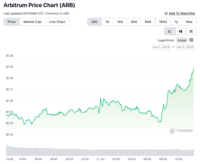Viewport: 200px width, 164px height.
Task: Open fullscreen chart expand icon
Action: [191, 31]
